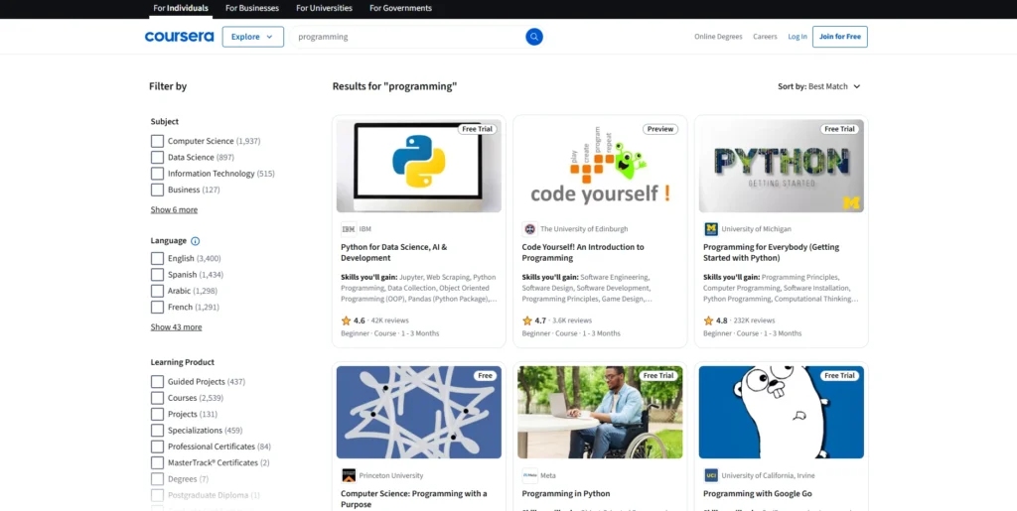This screenshot has height=511, width=1017.
Task: Expand Show 43 more languages
Action: click(176, 327)
